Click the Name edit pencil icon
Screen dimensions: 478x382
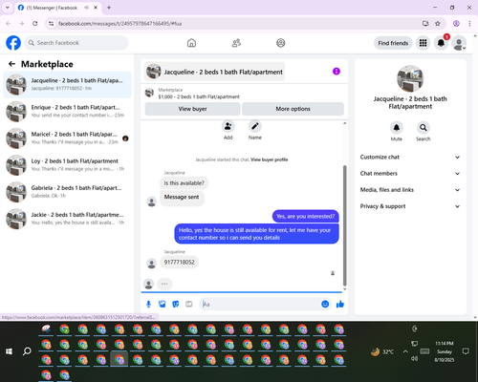point(255,126)
